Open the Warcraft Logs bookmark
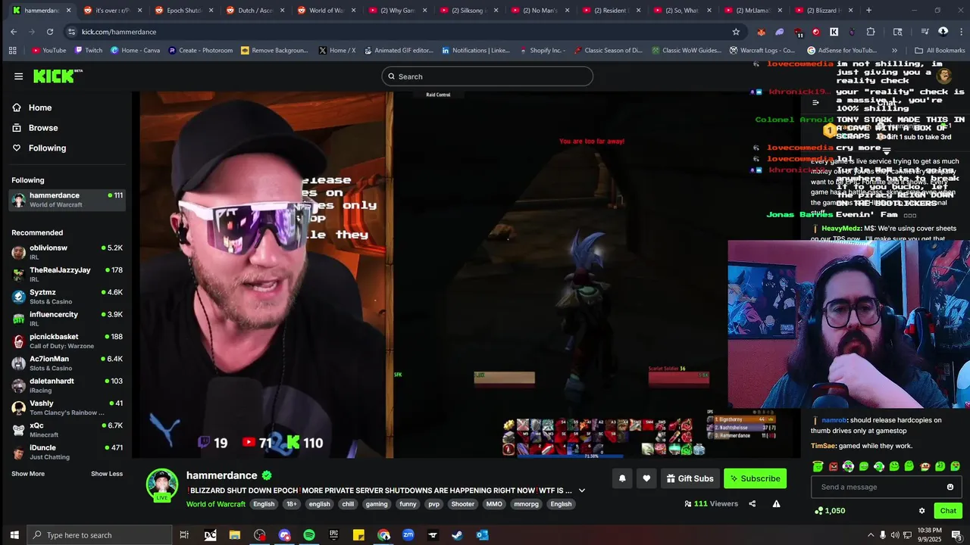Viewport: 970px width, 545px height. [762, 51]
